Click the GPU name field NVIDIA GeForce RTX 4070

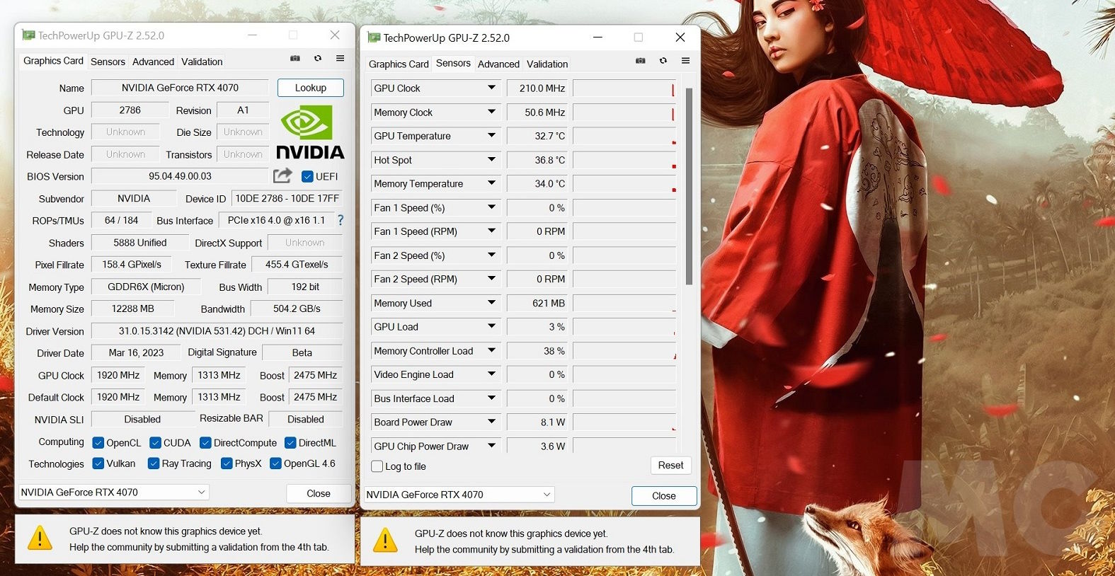(x=180, y=88)
